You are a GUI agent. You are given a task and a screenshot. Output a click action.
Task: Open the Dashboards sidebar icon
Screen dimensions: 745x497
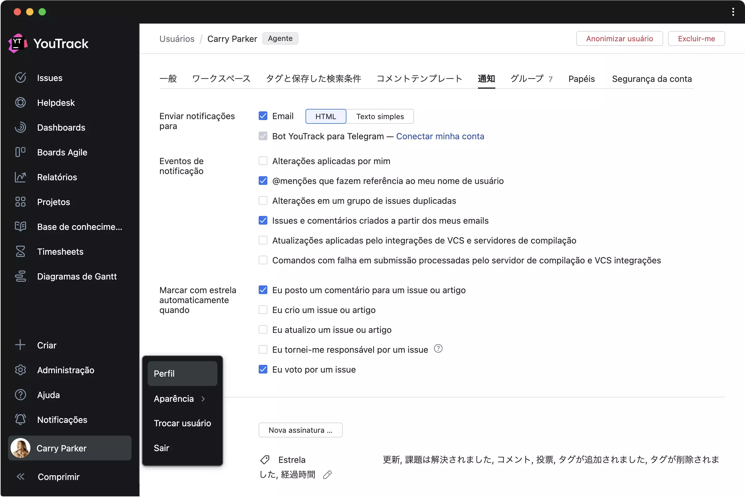pyautogui.click(x=20, y=127)
